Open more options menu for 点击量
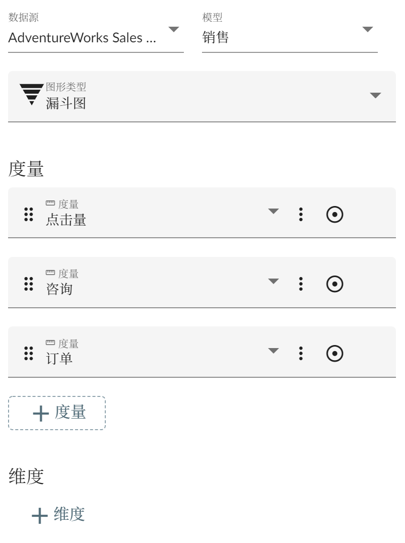The width and height of the screenshot is (405, 543). click(301, 215)
